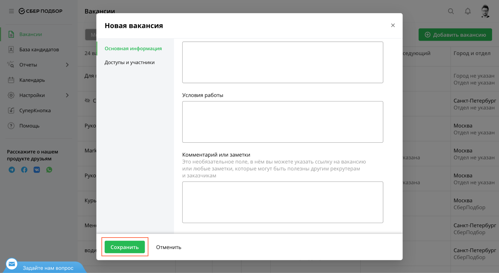Open the mail chat widget icon

12,264
